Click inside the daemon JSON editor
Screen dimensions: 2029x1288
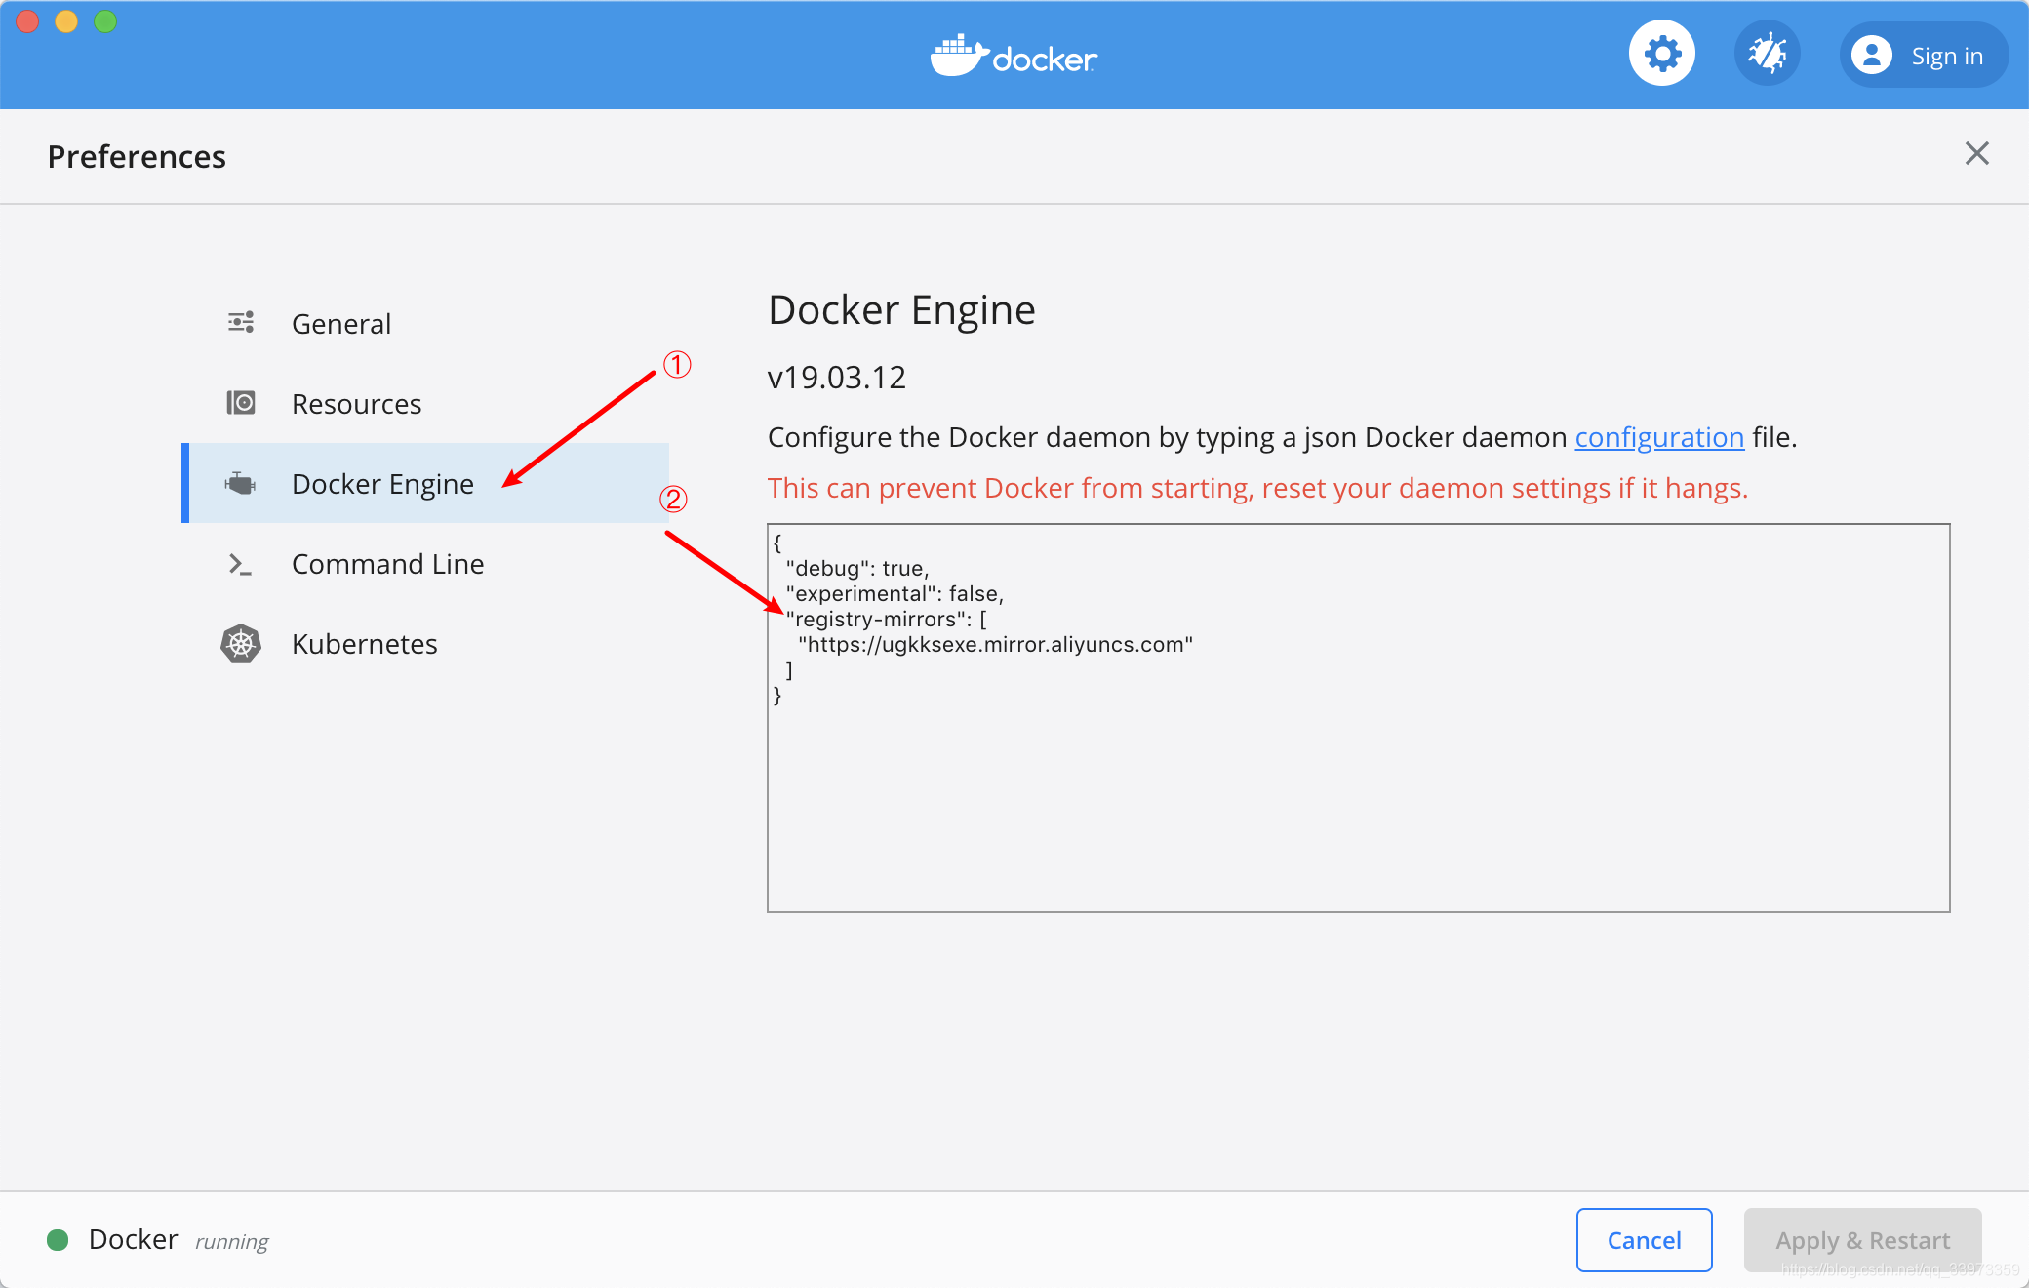pyautogui.click(x=1358, y=718)
